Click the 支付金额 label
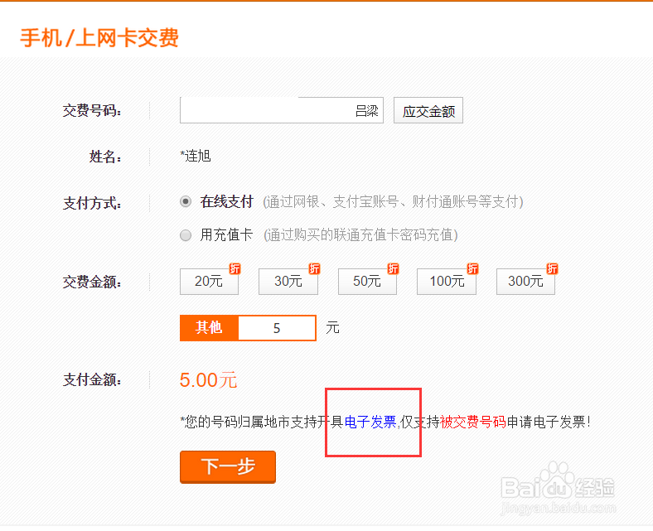 pos(92,380)
